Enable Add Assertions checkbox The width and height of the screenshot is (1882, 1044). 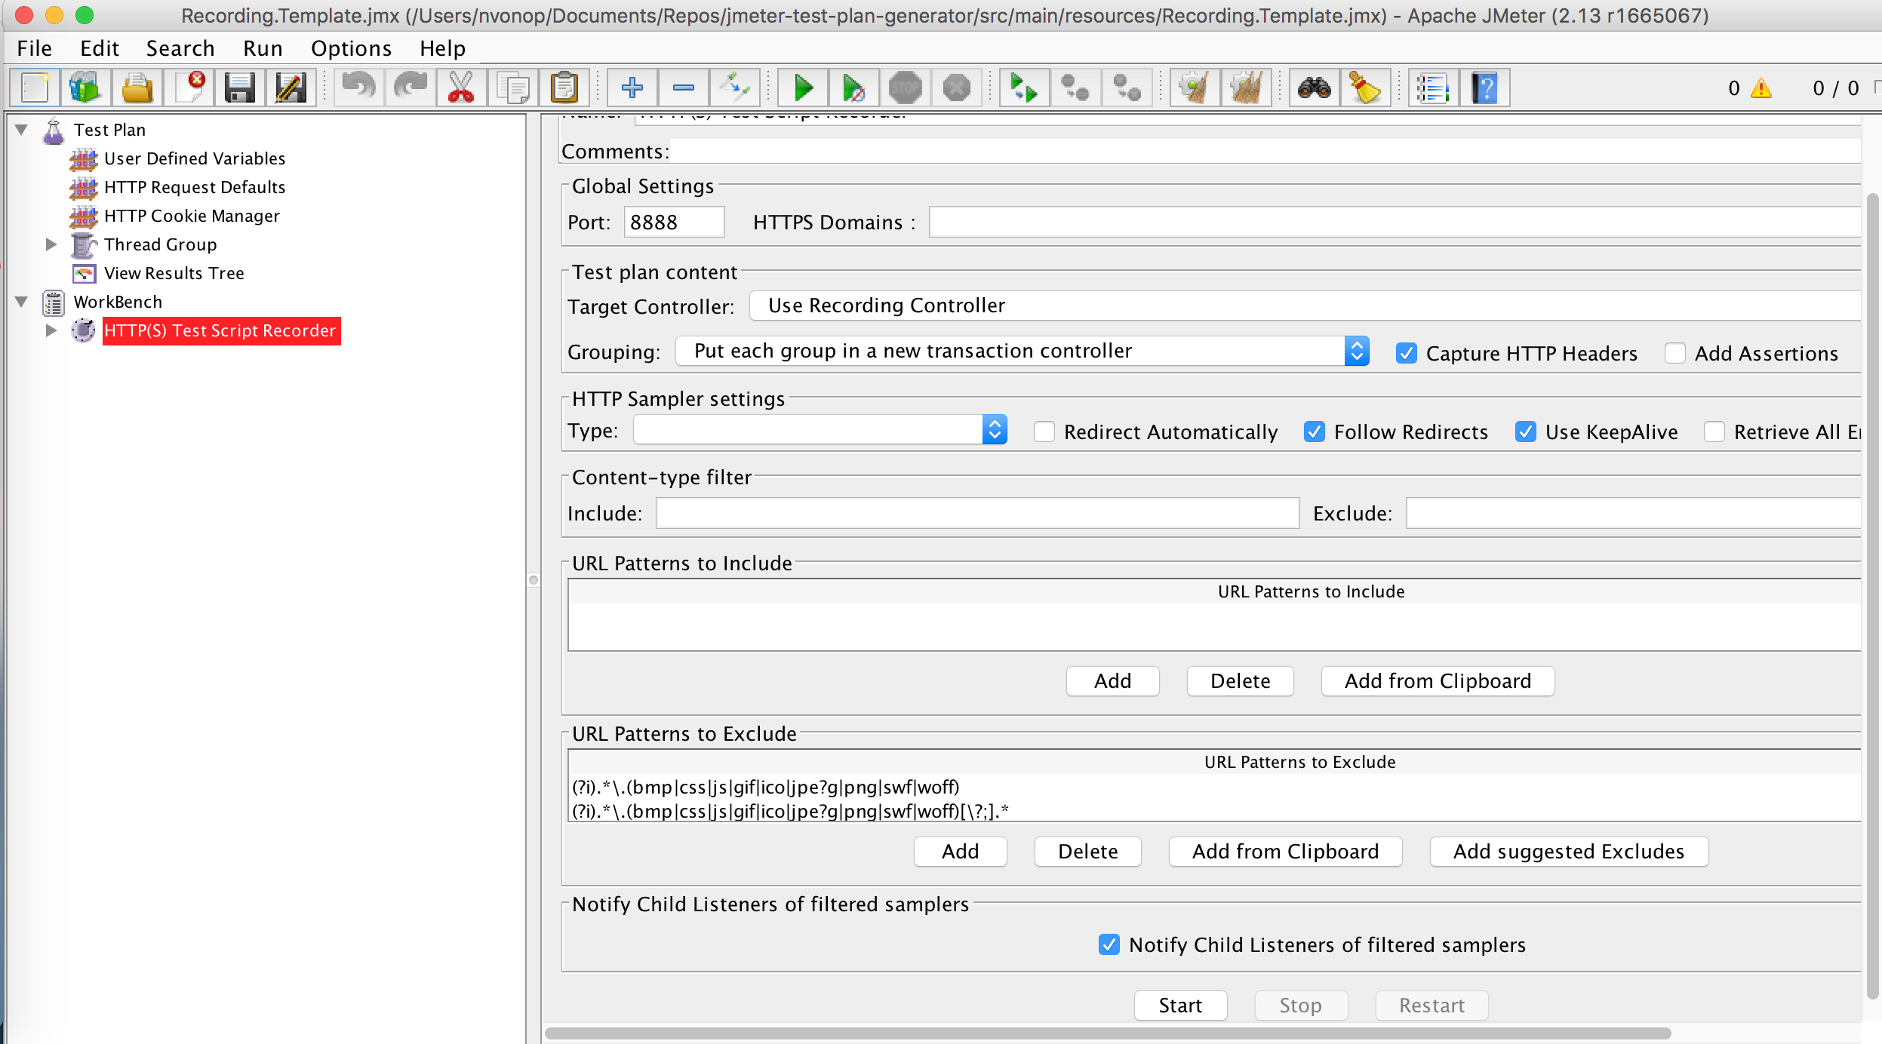(x=1675, y=353)
